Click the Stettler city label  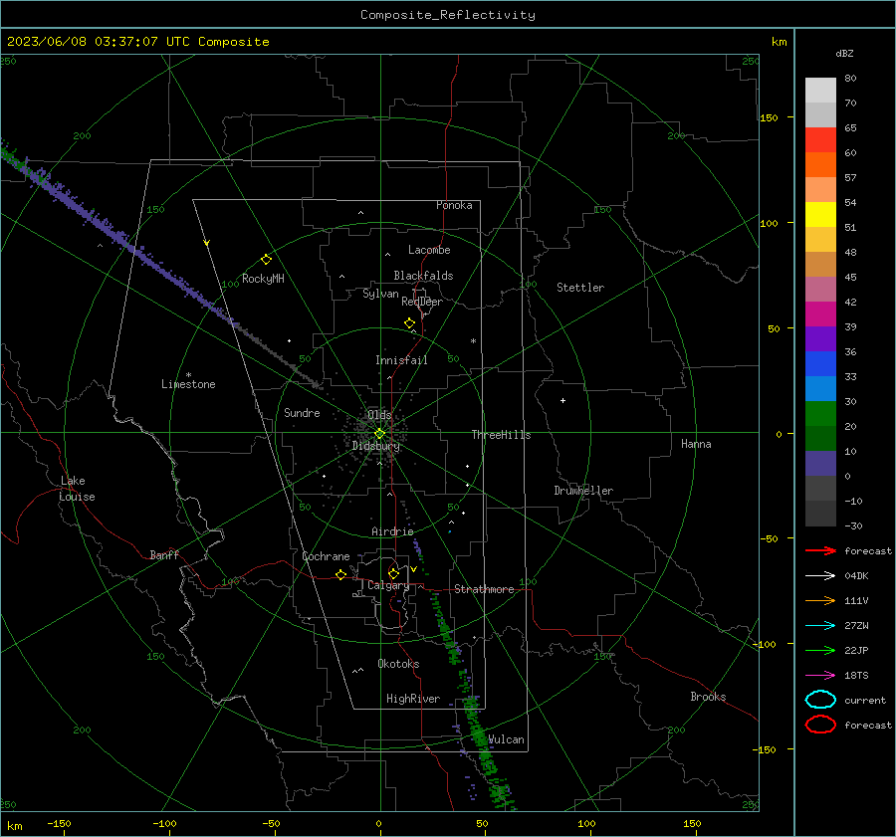[x=580, y=288]
